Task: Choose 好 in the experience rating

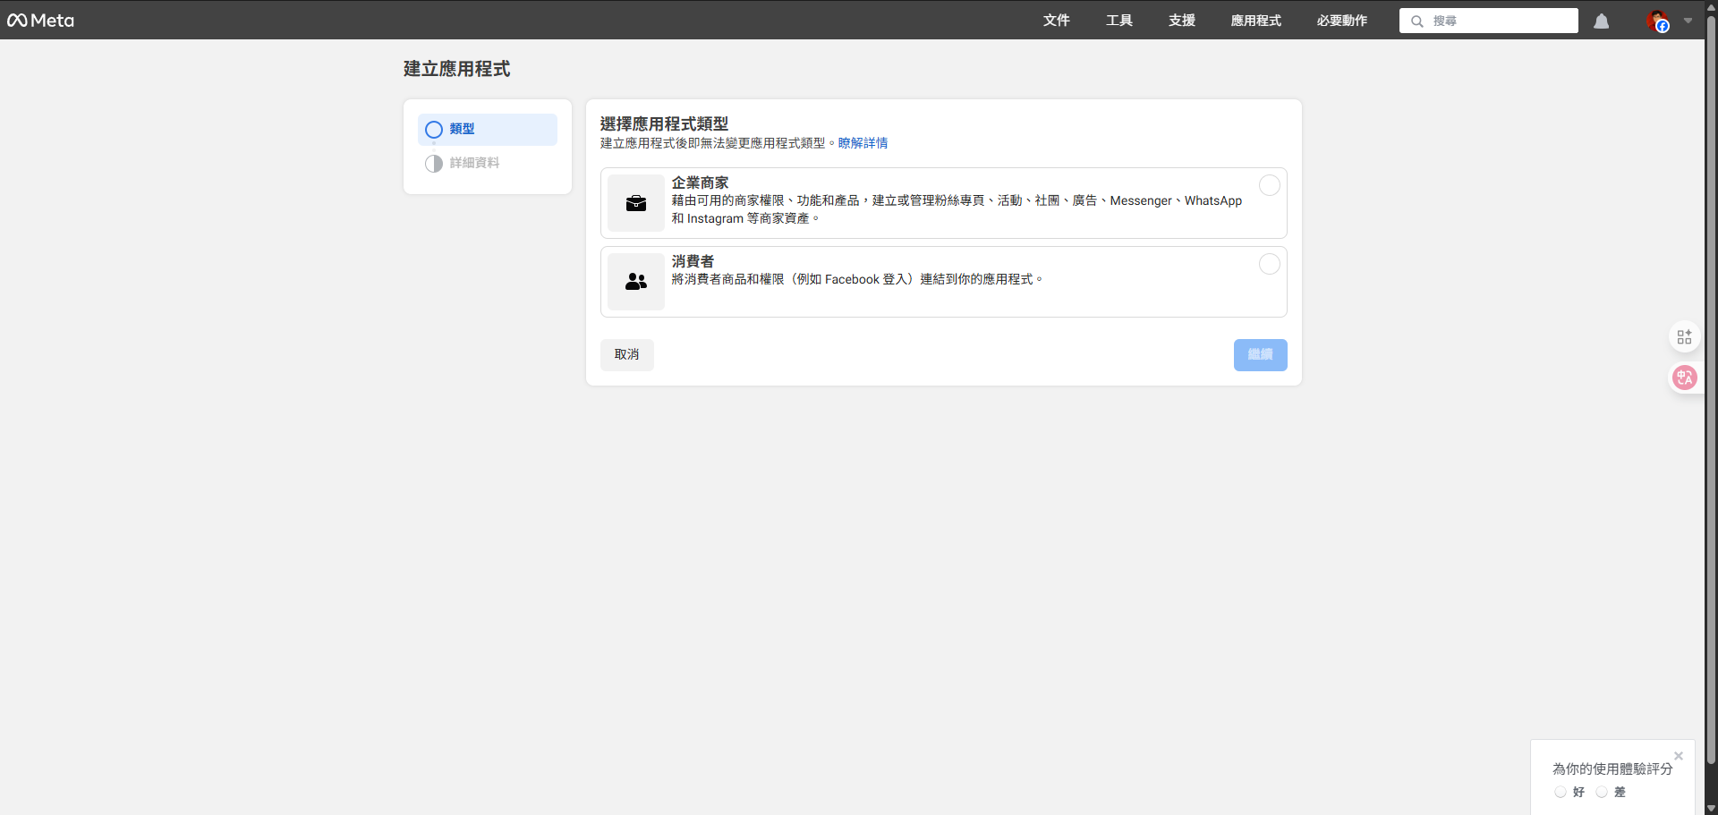Action: (x=1561, y=792)
